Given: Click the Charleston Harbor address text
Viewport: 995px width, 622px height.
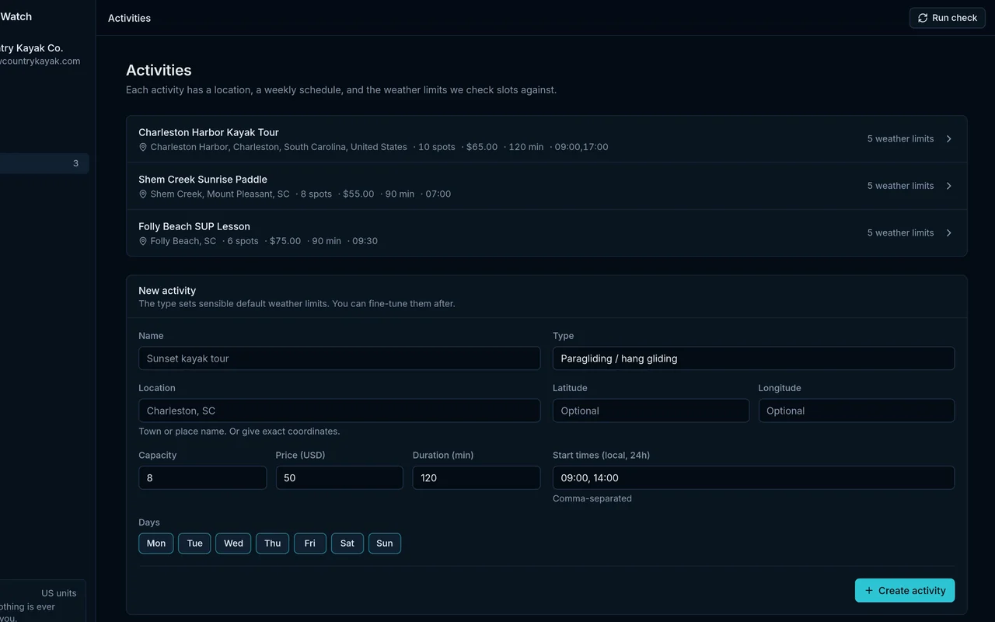Looking at the screenshot, I should click(x=278, y=147).
